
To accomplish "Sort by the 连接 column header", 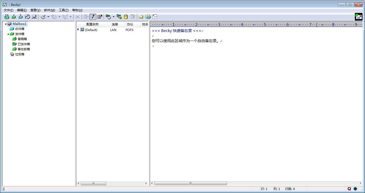I will point(117,24).
